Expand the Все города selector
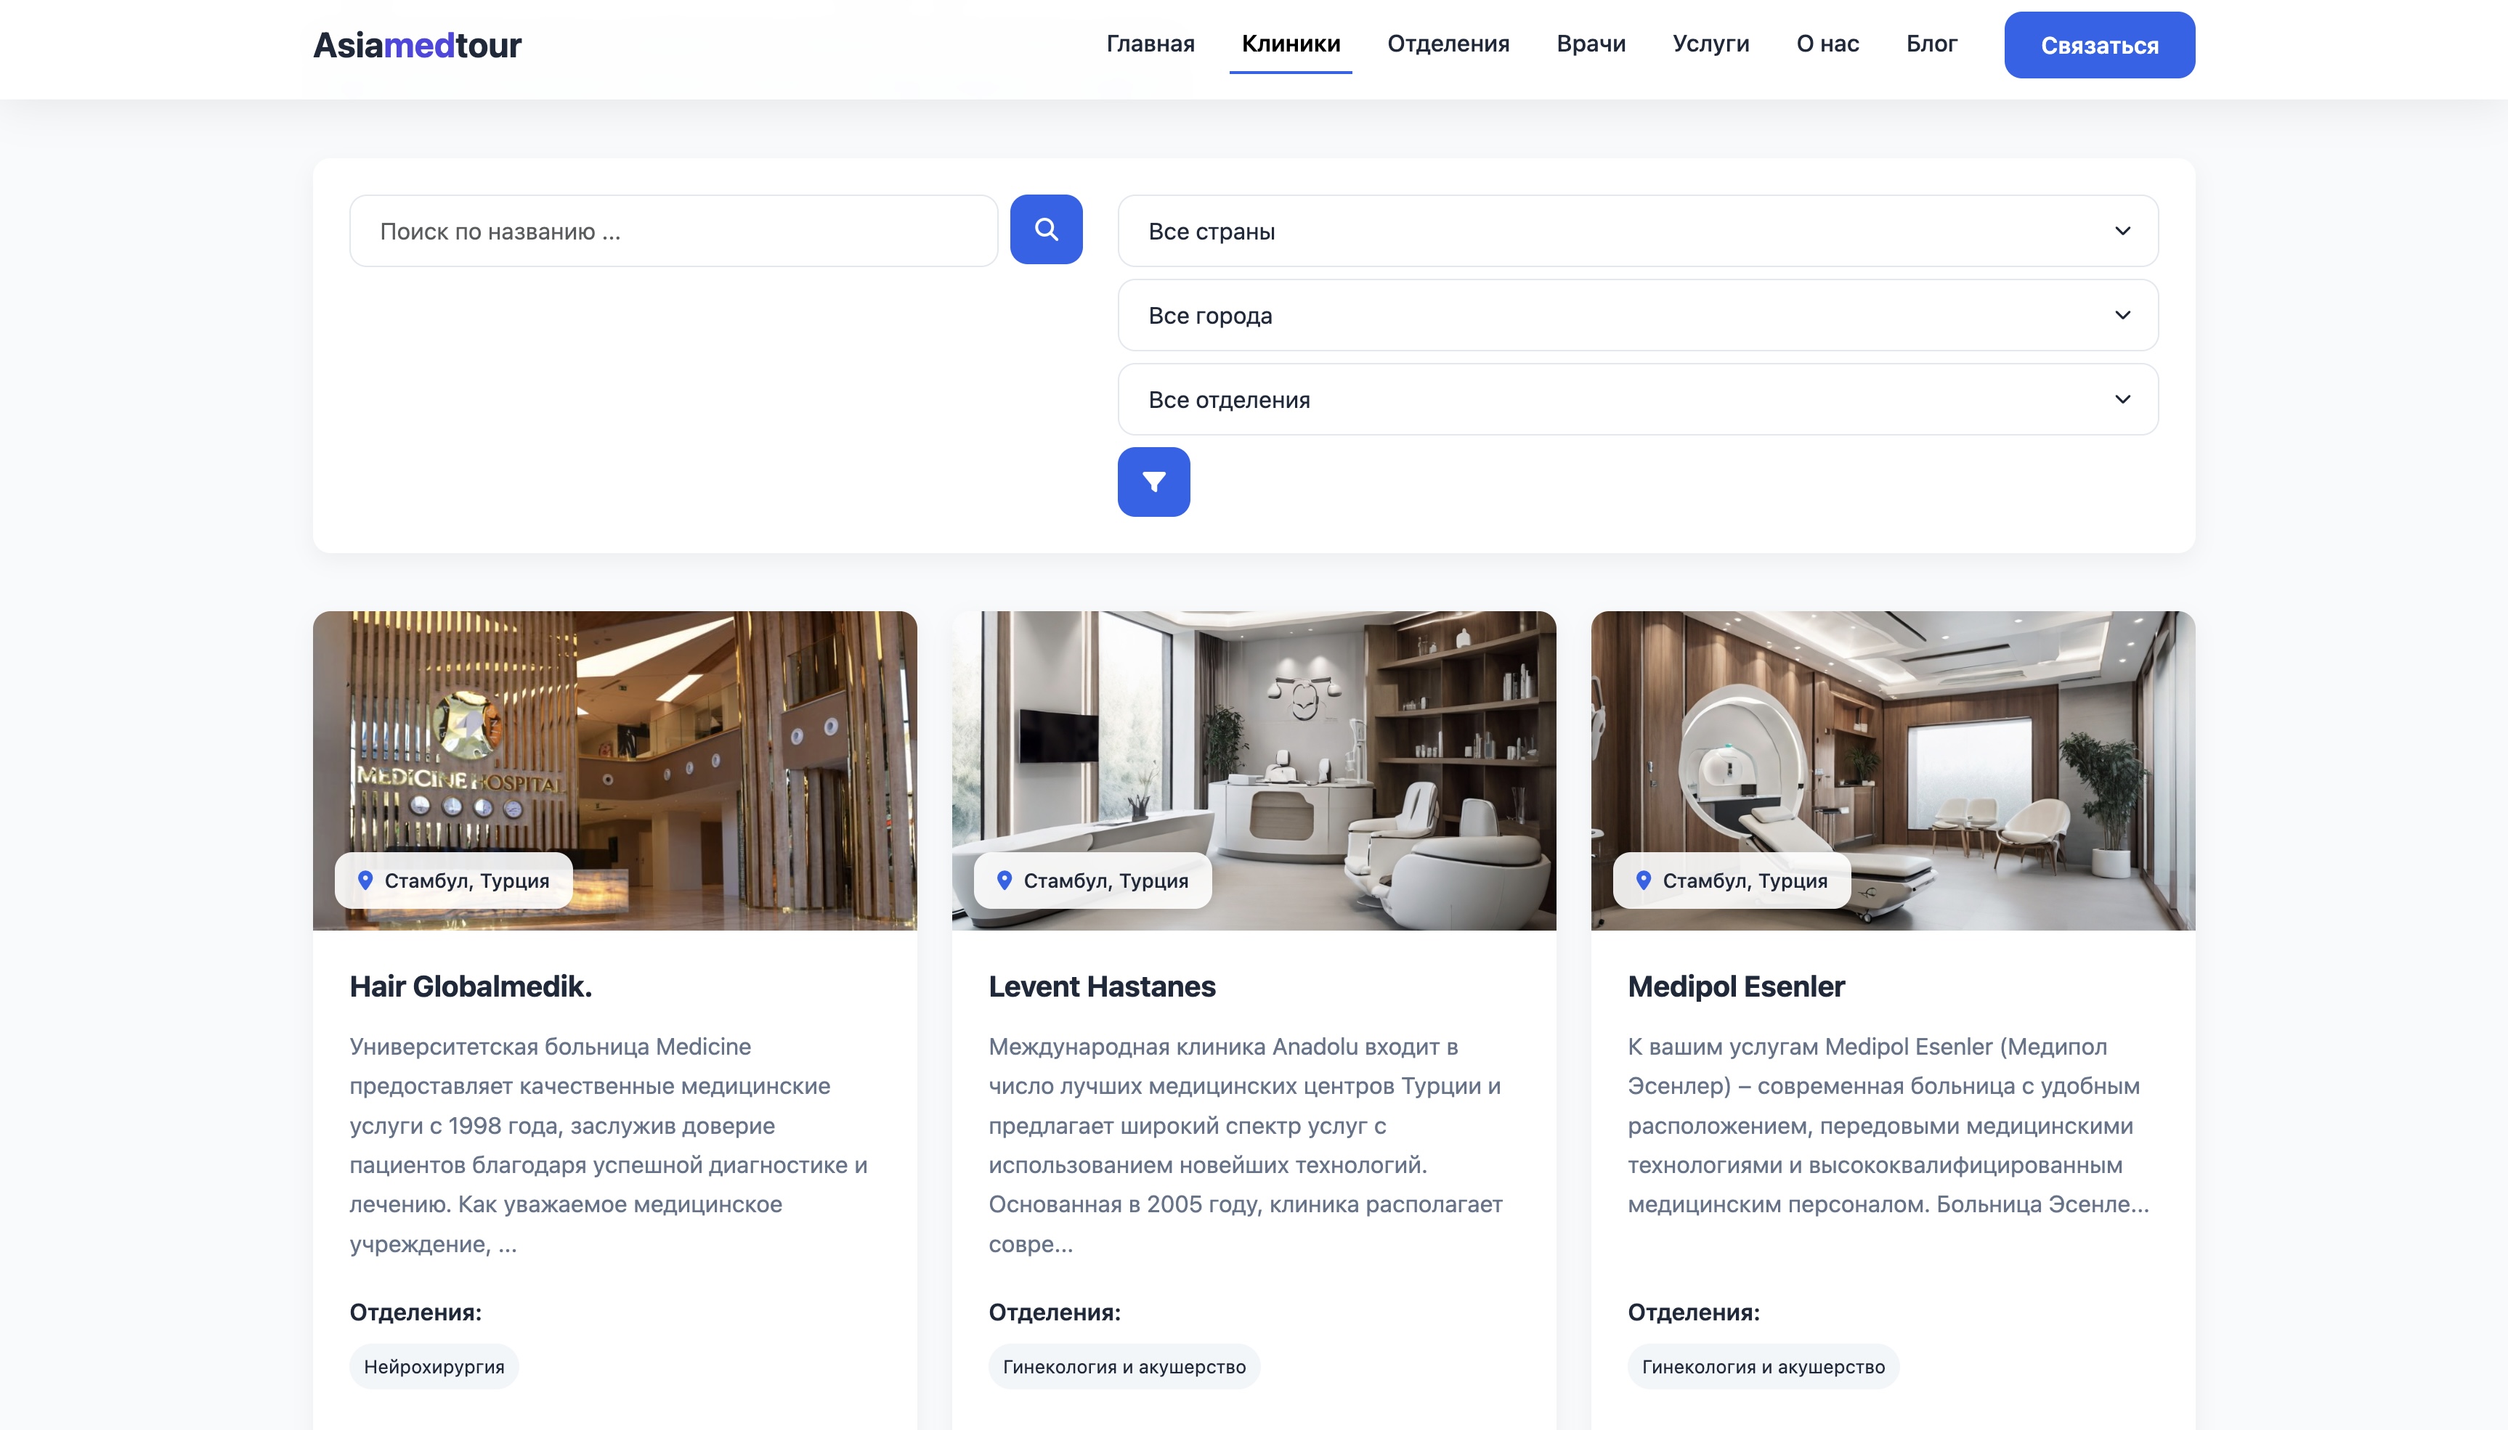Image resolution: width=2508 pixels, height=1430 pixels. click(1636, 314)
